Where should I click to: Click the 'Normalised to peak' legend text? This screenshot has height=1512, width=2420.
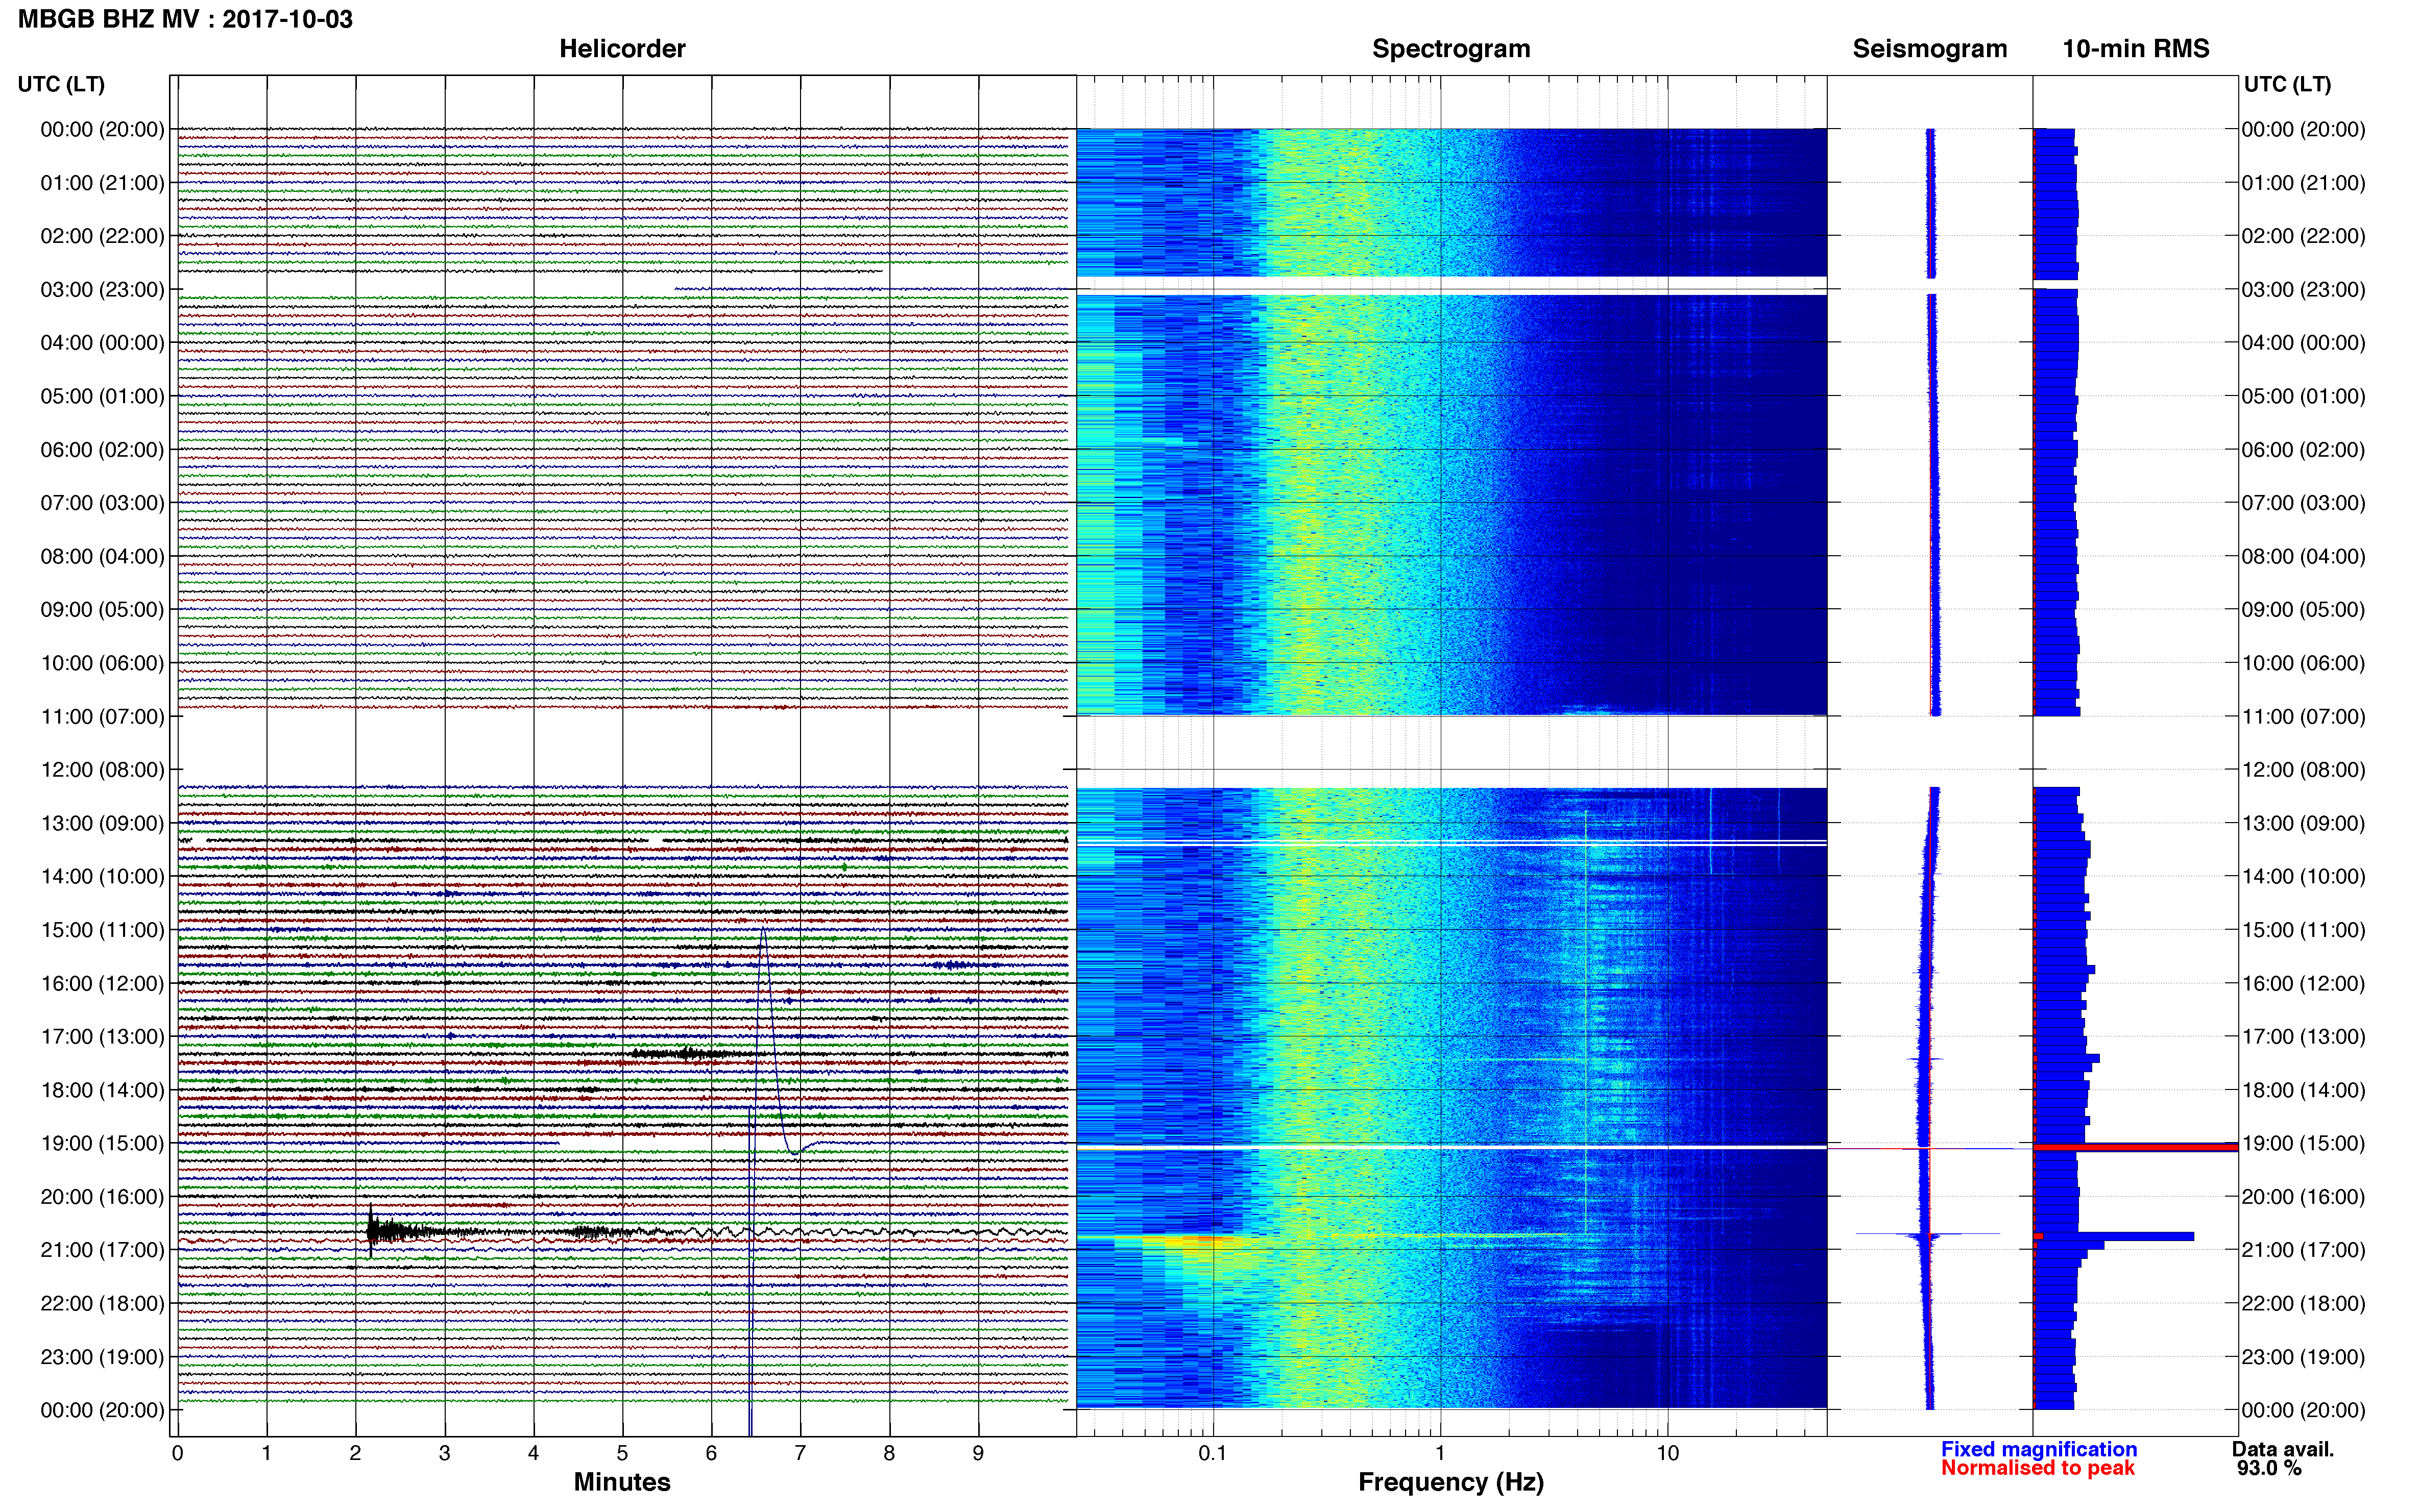coord(2038,1468)
